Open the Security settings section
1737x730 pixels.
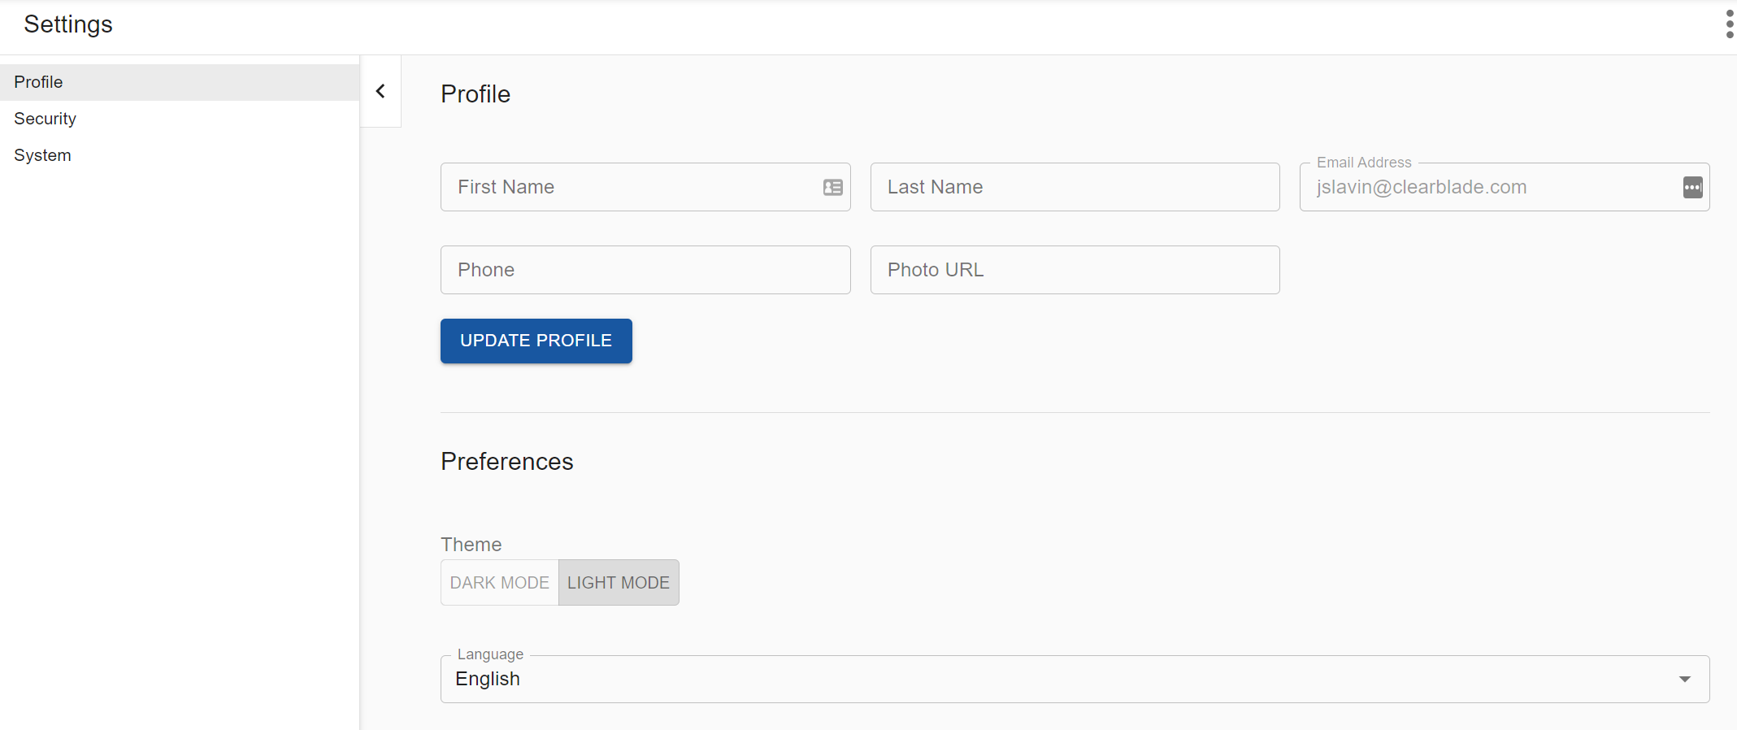(45, 119)
